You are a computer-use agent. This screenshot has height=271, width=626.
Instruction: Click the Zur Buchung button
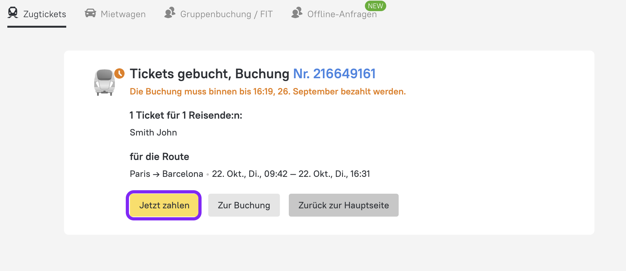click(244, 205)
